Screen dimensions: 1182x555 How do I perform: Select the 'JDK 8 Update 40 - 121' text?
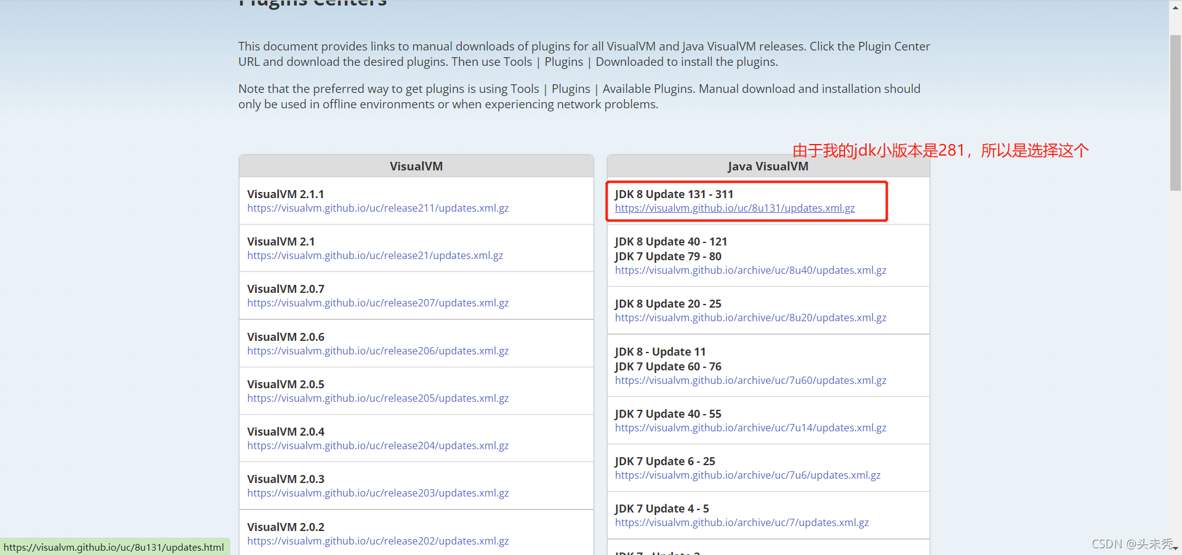click(671, 241)
